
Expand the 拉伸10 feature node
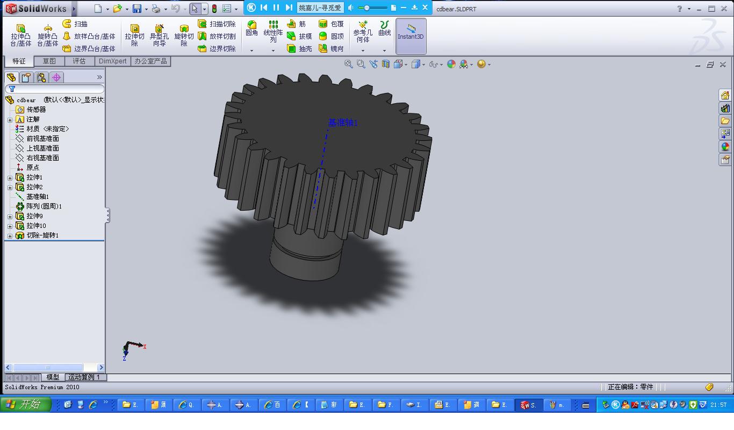coord(10,226)
